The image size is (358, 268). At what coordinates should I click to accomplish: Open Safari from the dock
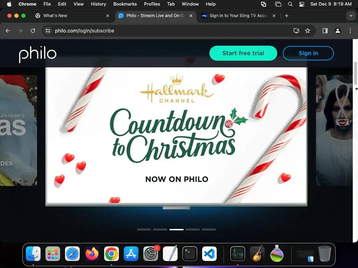tap(72, 254)
